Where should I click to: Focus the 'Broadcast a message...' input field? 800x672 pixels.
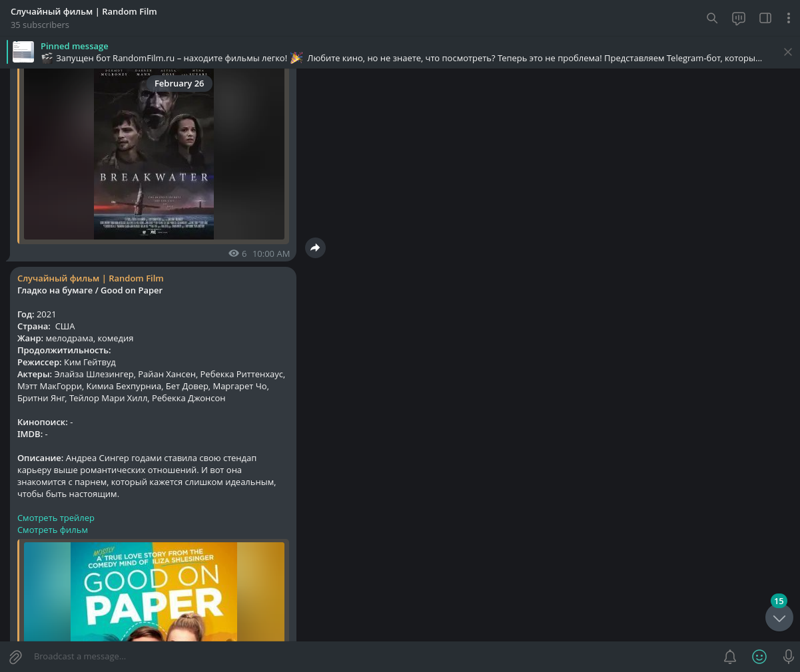point(373,656)
